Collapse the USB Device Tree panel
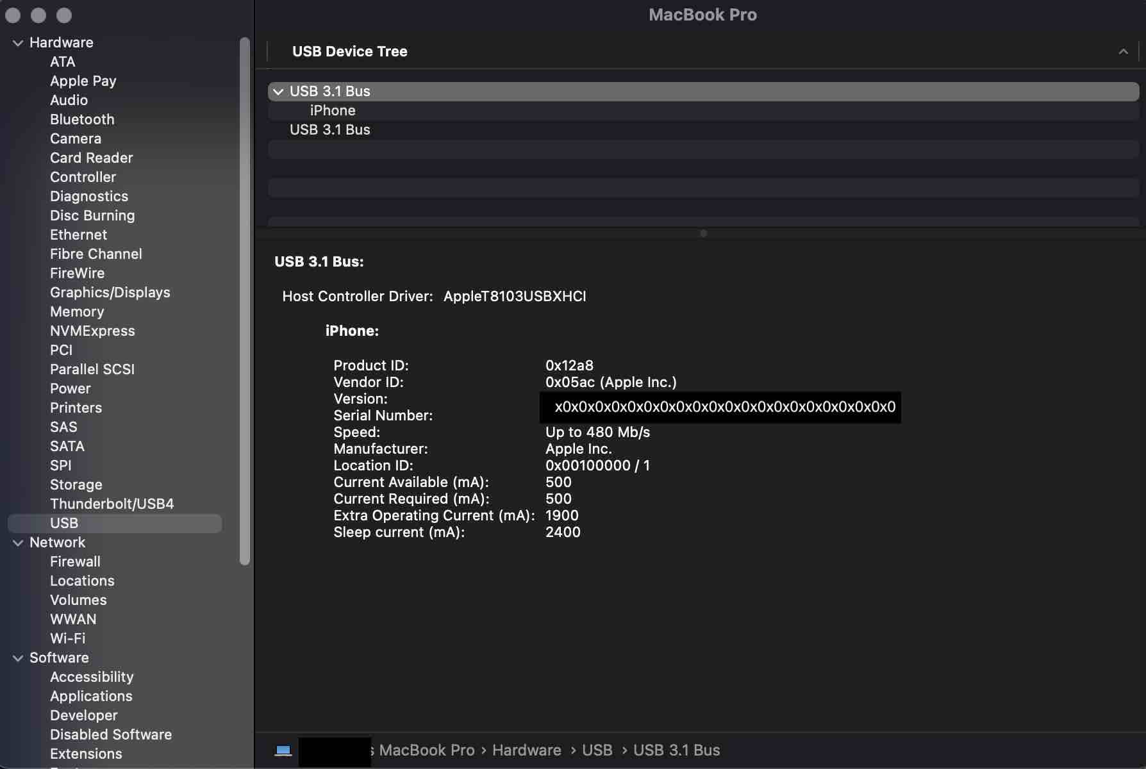Image resolution: width=1146 pixels, height=769 pixels. point(1123,51)
